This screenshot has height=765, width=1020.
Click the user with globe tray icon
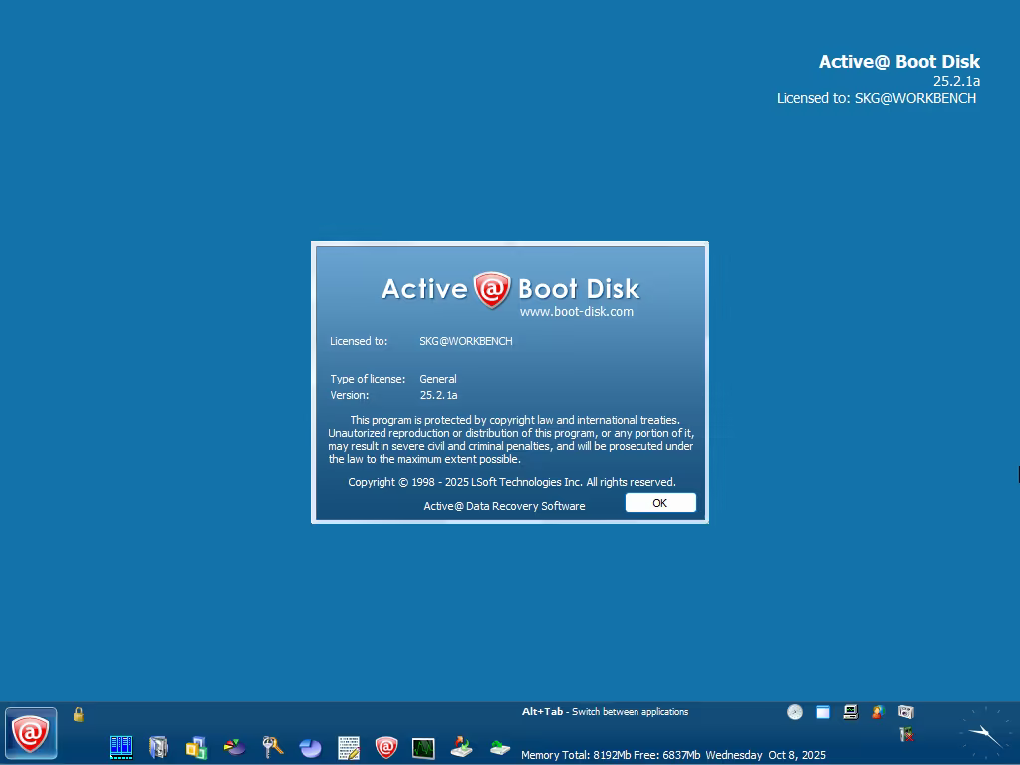coord(879,712)
